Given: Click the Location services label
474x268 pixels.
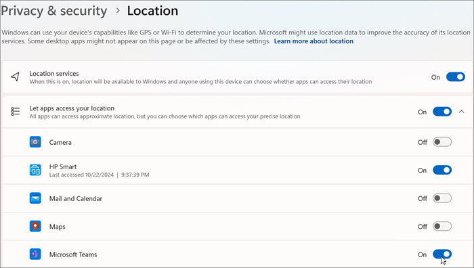Looking at the screenshot, I should click(x=54, y=73).
